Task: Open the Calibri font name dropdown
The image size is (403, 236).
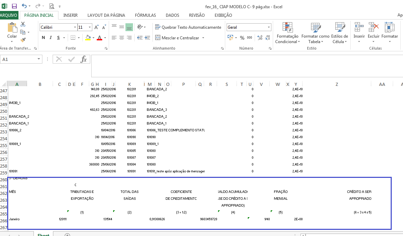Action: [x=75, y=27]
